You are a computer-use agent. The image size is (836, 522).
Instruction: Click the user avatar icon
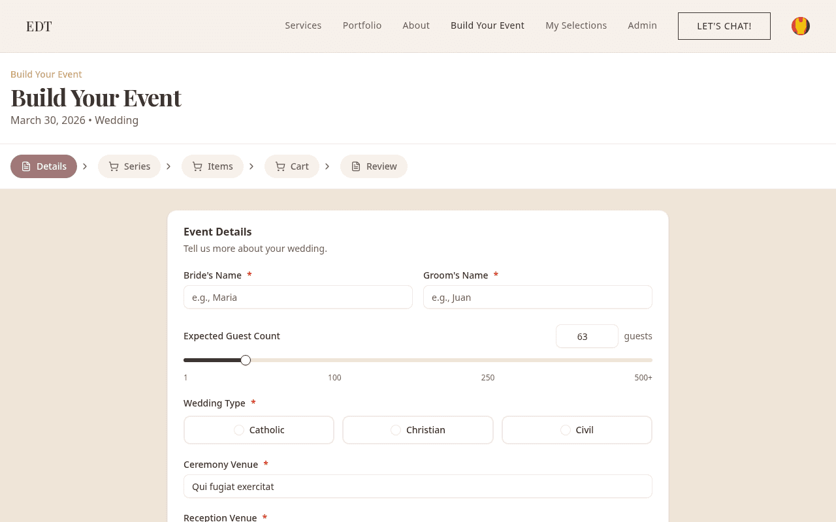(x=801, y=26)
